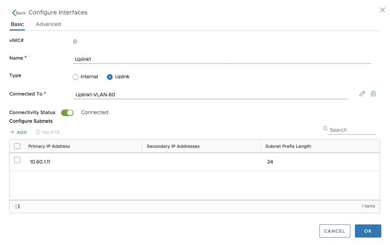Click the DELETE subnet button

pyautogui.click(x=48, y=132)
